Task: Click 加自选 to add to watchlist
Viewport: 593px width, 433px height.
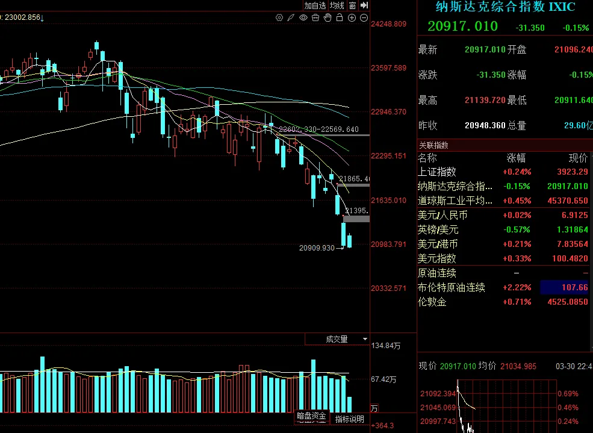Action: 315,5
